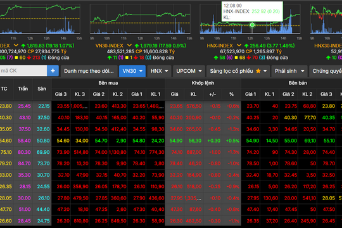This screenshot has width=342, height=228.
Task: Click matched price 74.10 in Khớp lệnh
Action: click(177, 152)
